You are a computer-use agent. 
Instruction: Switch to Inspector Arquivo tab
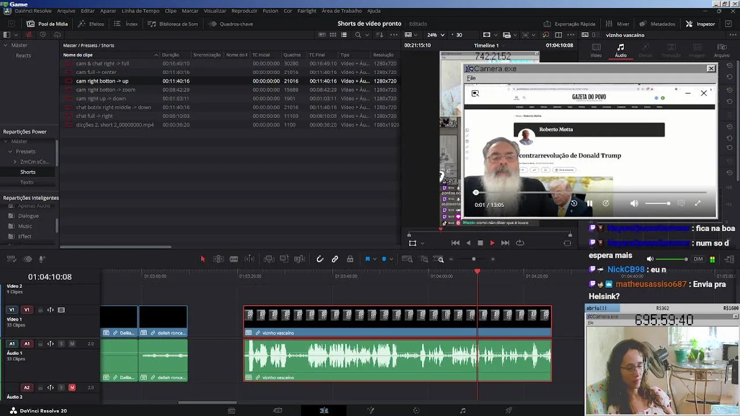point(722,51)
